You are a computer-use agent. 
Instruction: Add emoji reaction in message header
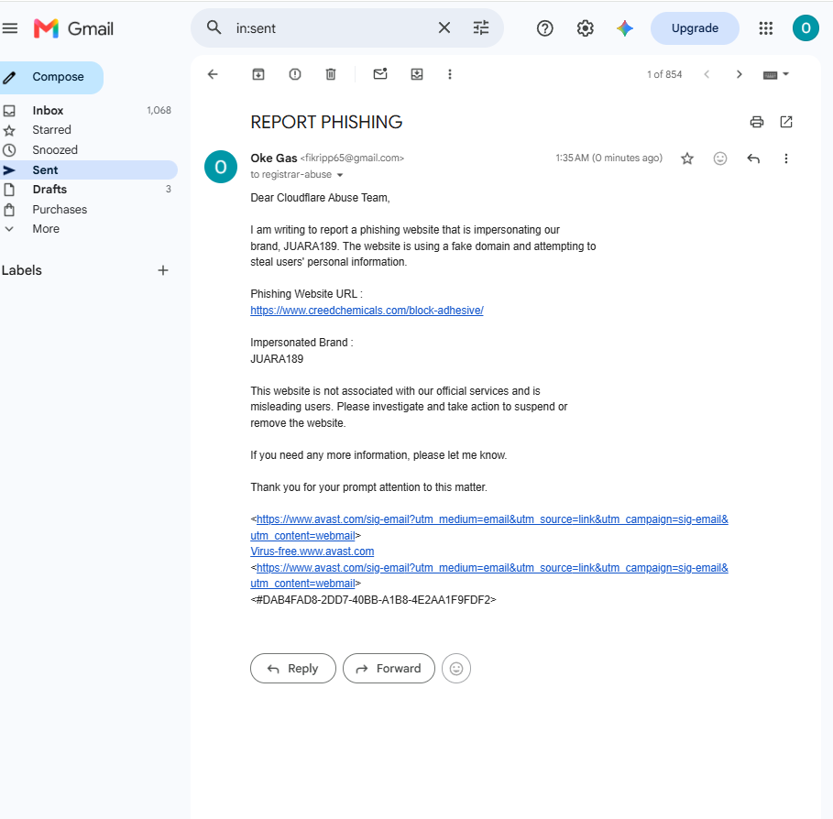pos(720,158)
